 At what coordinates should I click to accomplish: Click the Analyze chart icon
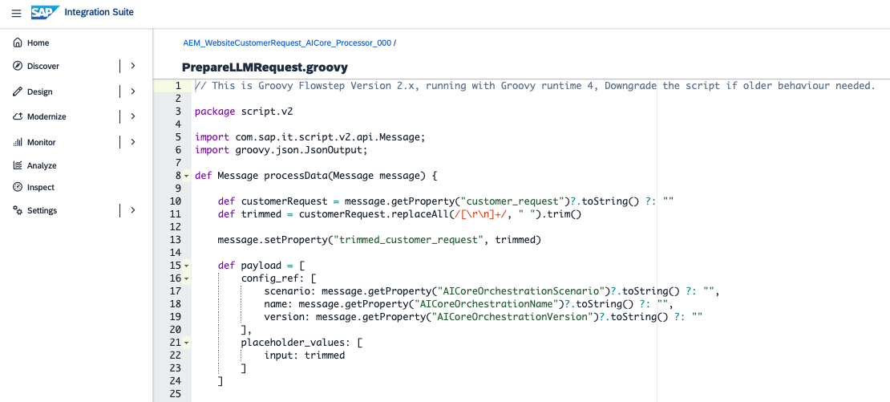(x=18, y=165)
